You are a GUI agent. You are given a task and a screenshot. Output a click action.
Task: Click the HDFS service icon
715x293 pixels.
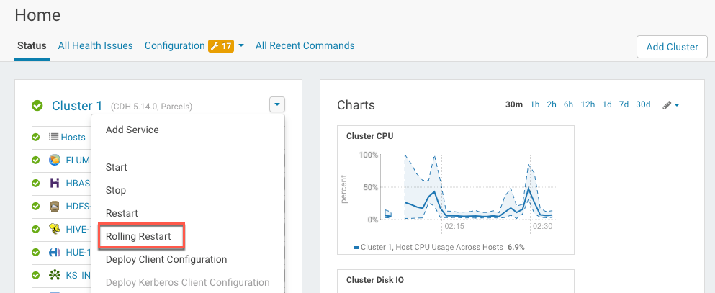click(54, 206)
